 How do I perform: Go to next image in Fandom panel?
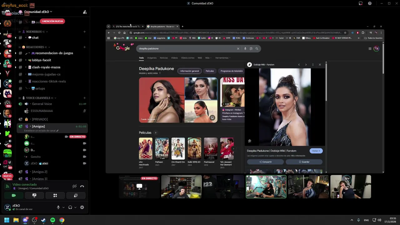[x=306, y=65]
